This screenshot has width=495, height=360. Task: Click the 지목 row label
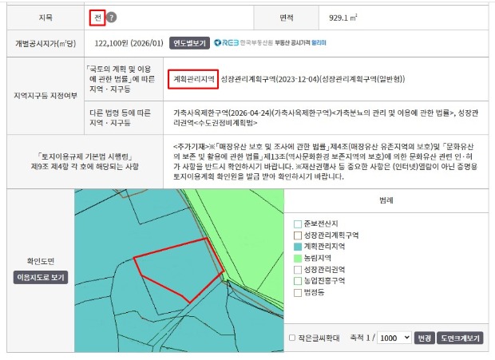pos(46,18)
